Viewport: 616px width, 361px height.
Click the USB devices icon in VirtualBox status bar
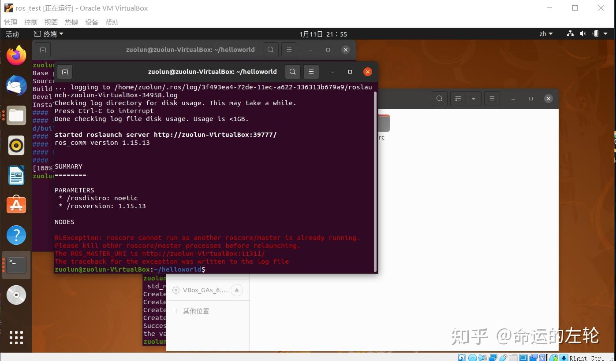(504, 357)
